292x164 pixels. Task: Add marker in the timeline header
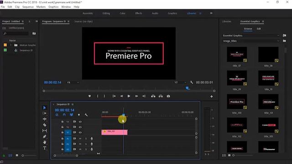point(79,115)
